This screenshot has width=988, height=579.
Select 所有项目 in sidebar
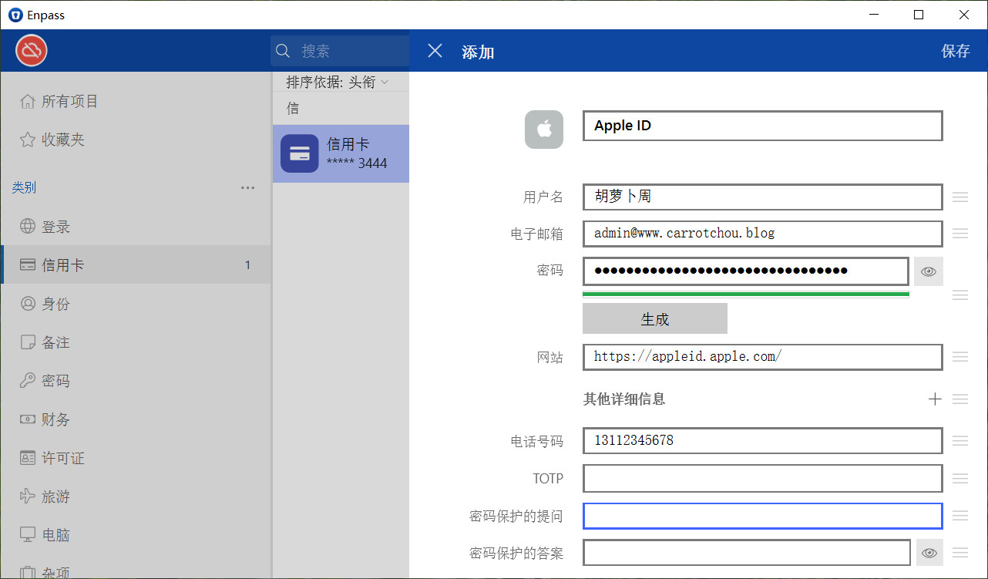tap(136, 101)
